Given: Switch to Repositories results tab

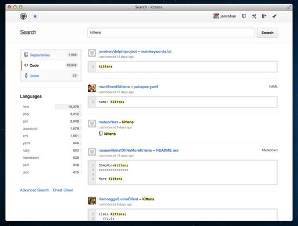Looking at the screenshot, I should [51, 55].
